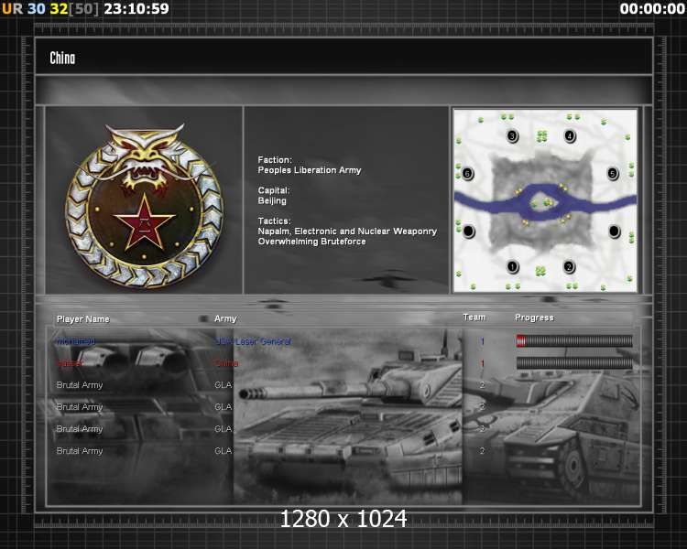Click "USA Laser General" army entry

(253, 341)
